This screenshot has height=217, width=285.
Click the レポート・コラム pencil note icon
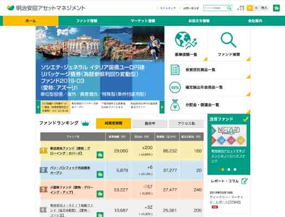pyautogui.click(x=244, y=181)
